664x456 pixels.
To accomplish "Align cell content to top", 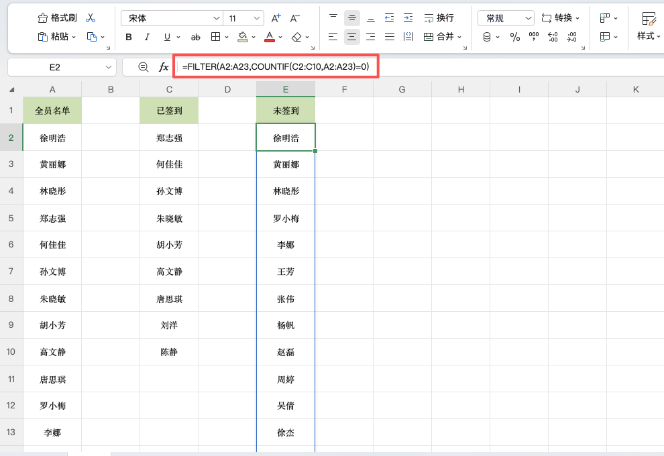I will [x=333, y=18].
